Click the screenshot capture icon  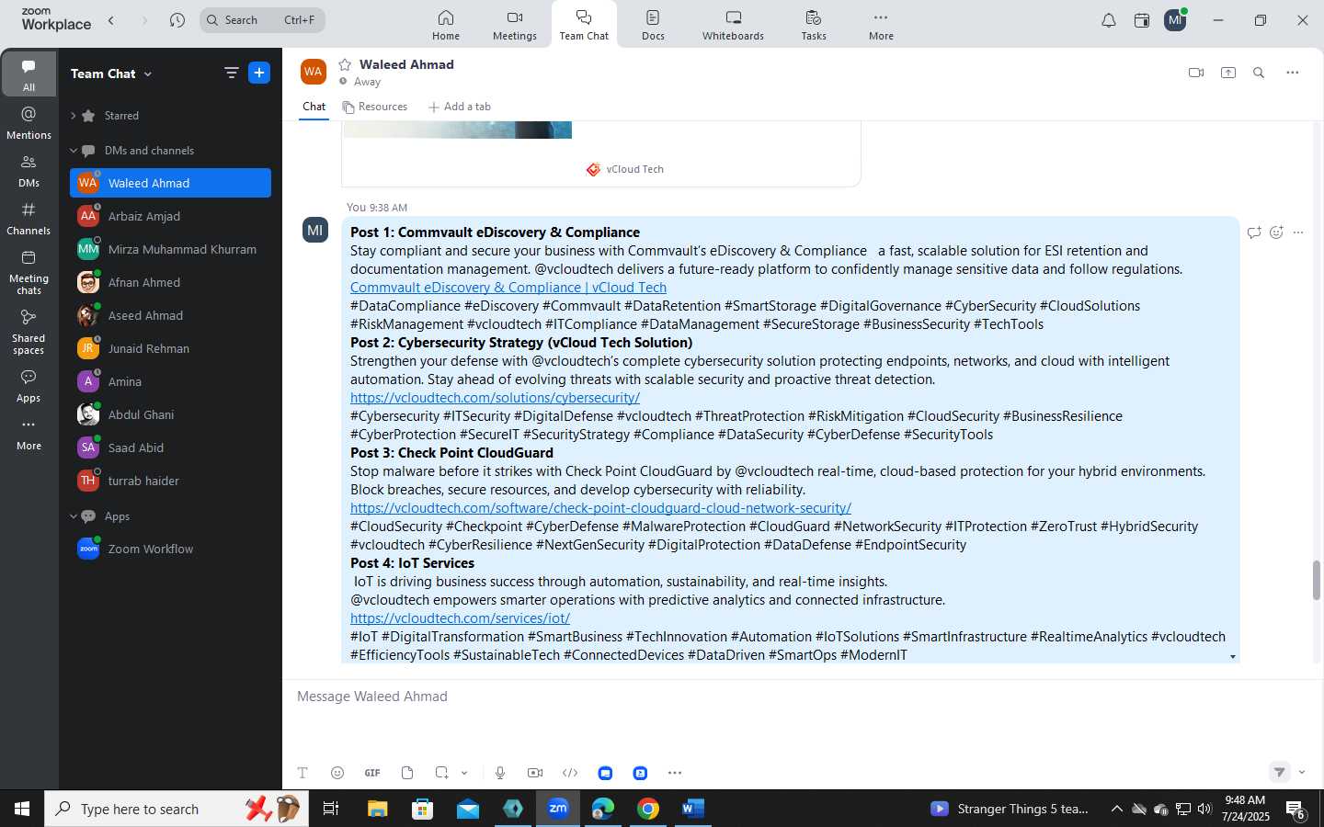coord(442,773)
